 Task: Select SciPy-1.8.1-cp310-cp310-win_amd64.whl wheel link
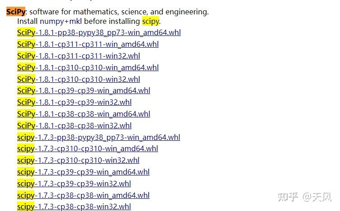tap(88, 68)
